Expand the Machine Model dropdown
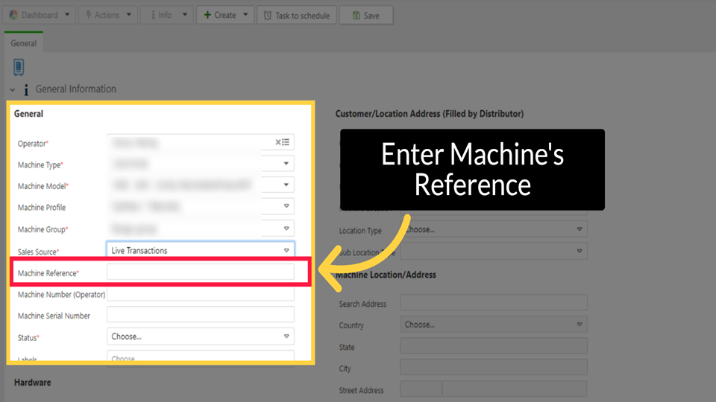Image resolution: width=716 pixels, height=402 pixels. pyautogui.click(x=286, y=185)
